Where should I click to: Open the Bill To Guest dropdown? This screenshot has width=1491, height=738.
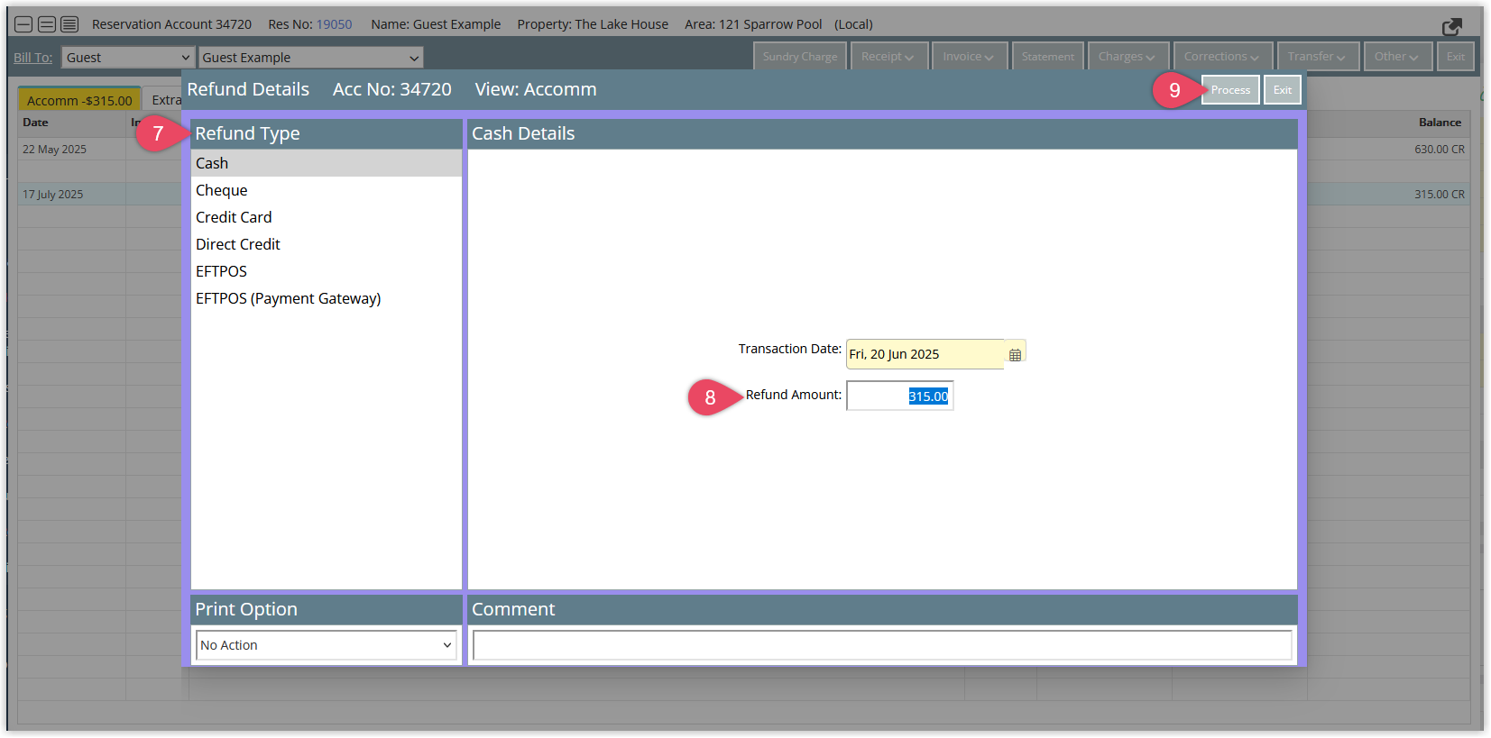pos(128,58)
